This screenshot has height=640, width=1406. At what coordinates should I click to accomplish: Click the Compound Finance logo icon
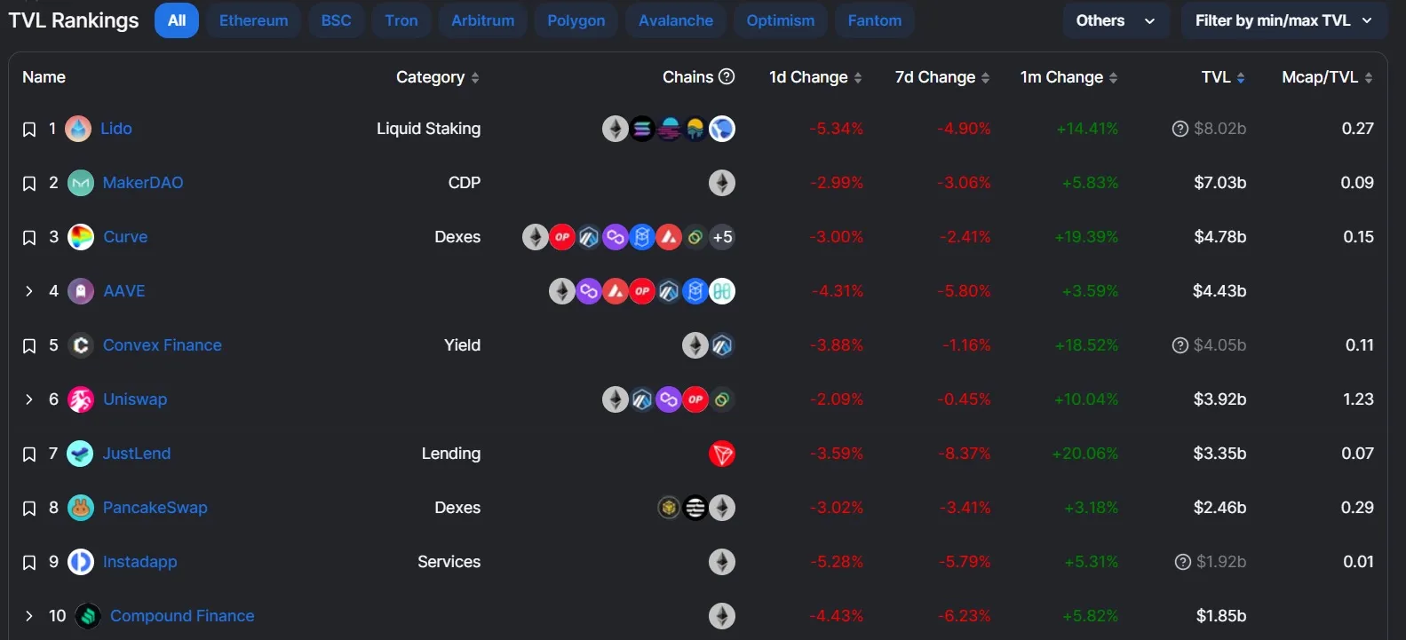click(x=88, y=617)
